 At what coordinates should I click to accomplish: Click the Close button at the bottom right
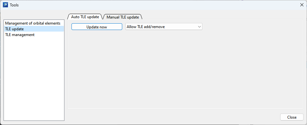[292, 117]
